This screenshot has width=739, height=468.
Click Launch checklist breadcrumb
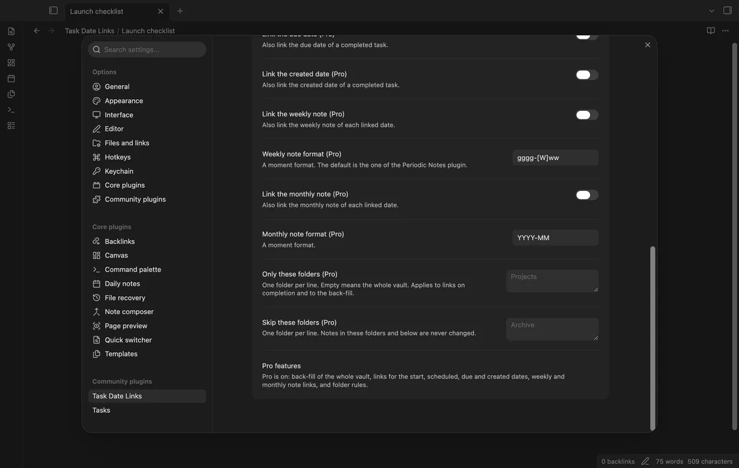[148, 31]
